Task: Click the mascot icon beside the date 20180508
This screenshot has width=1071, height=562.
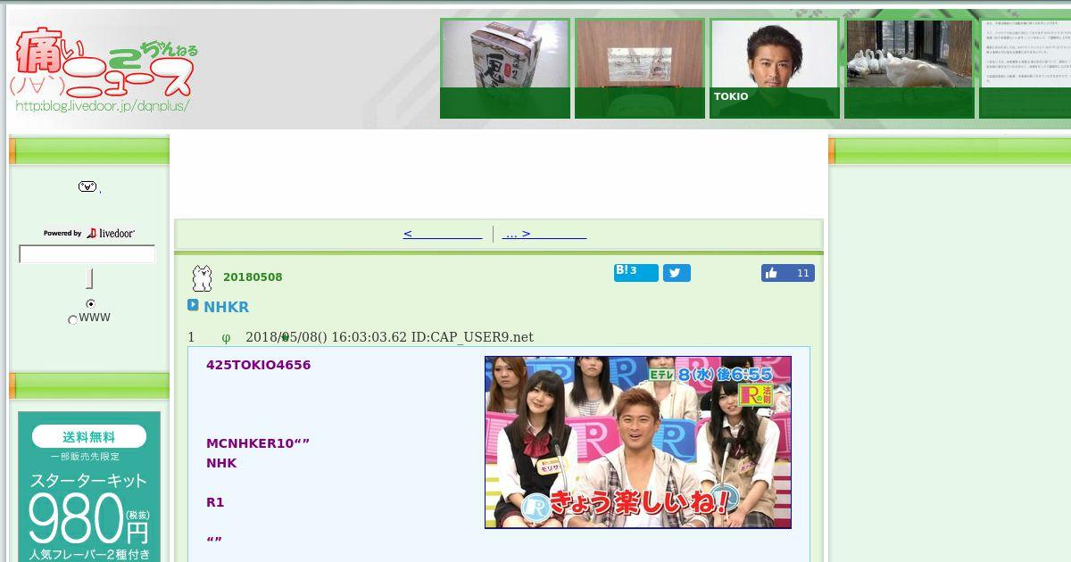Action: 203,278
